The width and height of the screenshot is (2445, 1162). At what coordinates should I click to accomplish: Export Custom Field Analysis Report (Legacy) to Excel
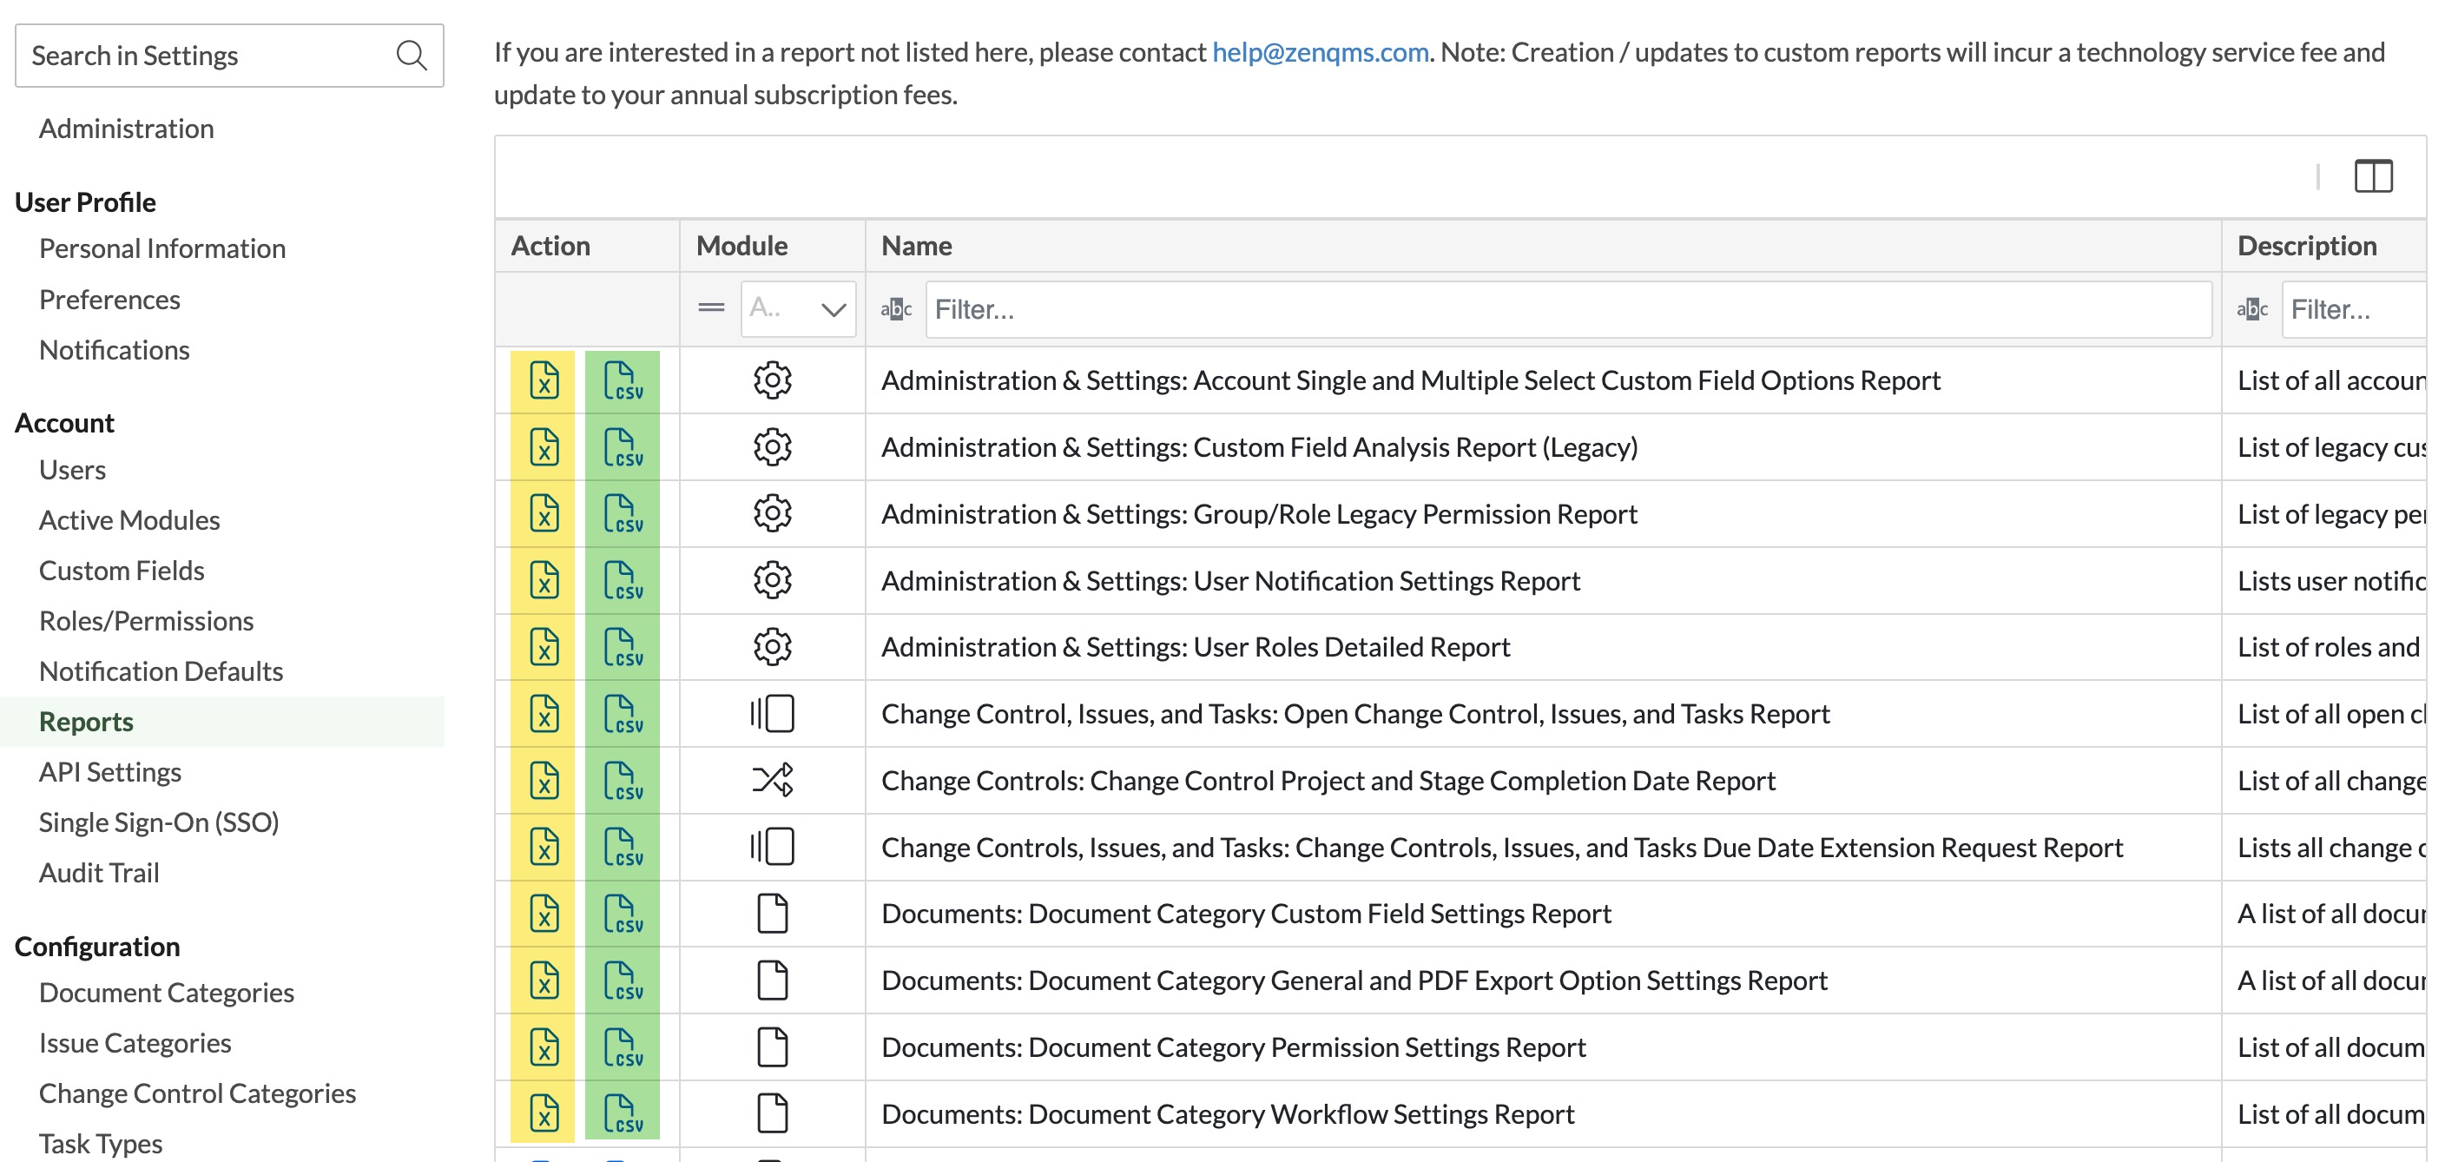pyautogui.click(x=543, y=447)
